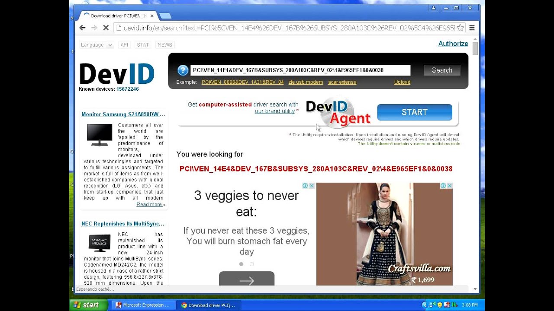This screenshot has width=554, height=311.
Task: Click the tray icon beside the shield
Action: [447, 305]
